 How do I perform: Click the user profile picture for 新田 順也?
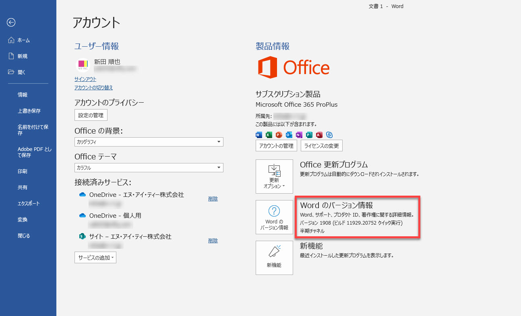tap(83, 65)
